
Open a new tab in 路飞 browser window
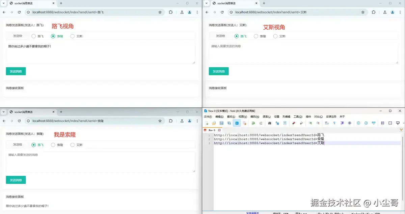tap(61, 3)
